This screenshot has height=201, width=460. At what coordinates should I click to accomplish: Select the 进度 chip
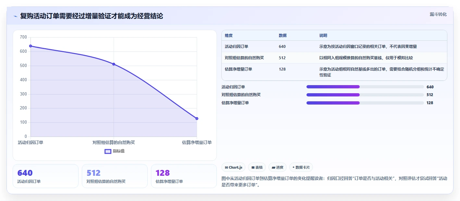(x=278, y=167)
